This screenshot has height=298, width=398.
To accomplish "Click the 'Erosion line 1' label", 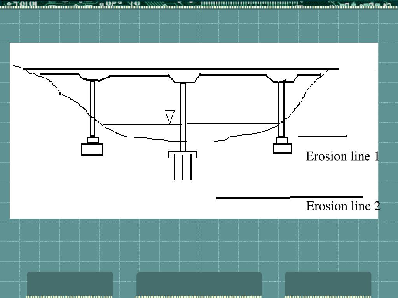I will (342, 156).
